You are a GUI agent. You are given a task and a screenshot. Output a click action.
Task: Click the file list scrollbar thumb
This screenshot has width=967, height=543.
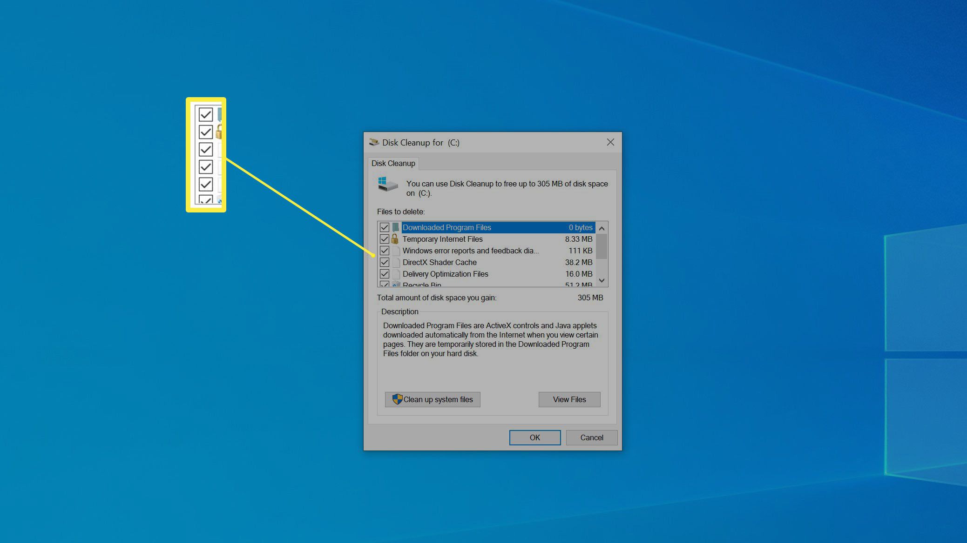pyautogui.click(x=602, y=246)
